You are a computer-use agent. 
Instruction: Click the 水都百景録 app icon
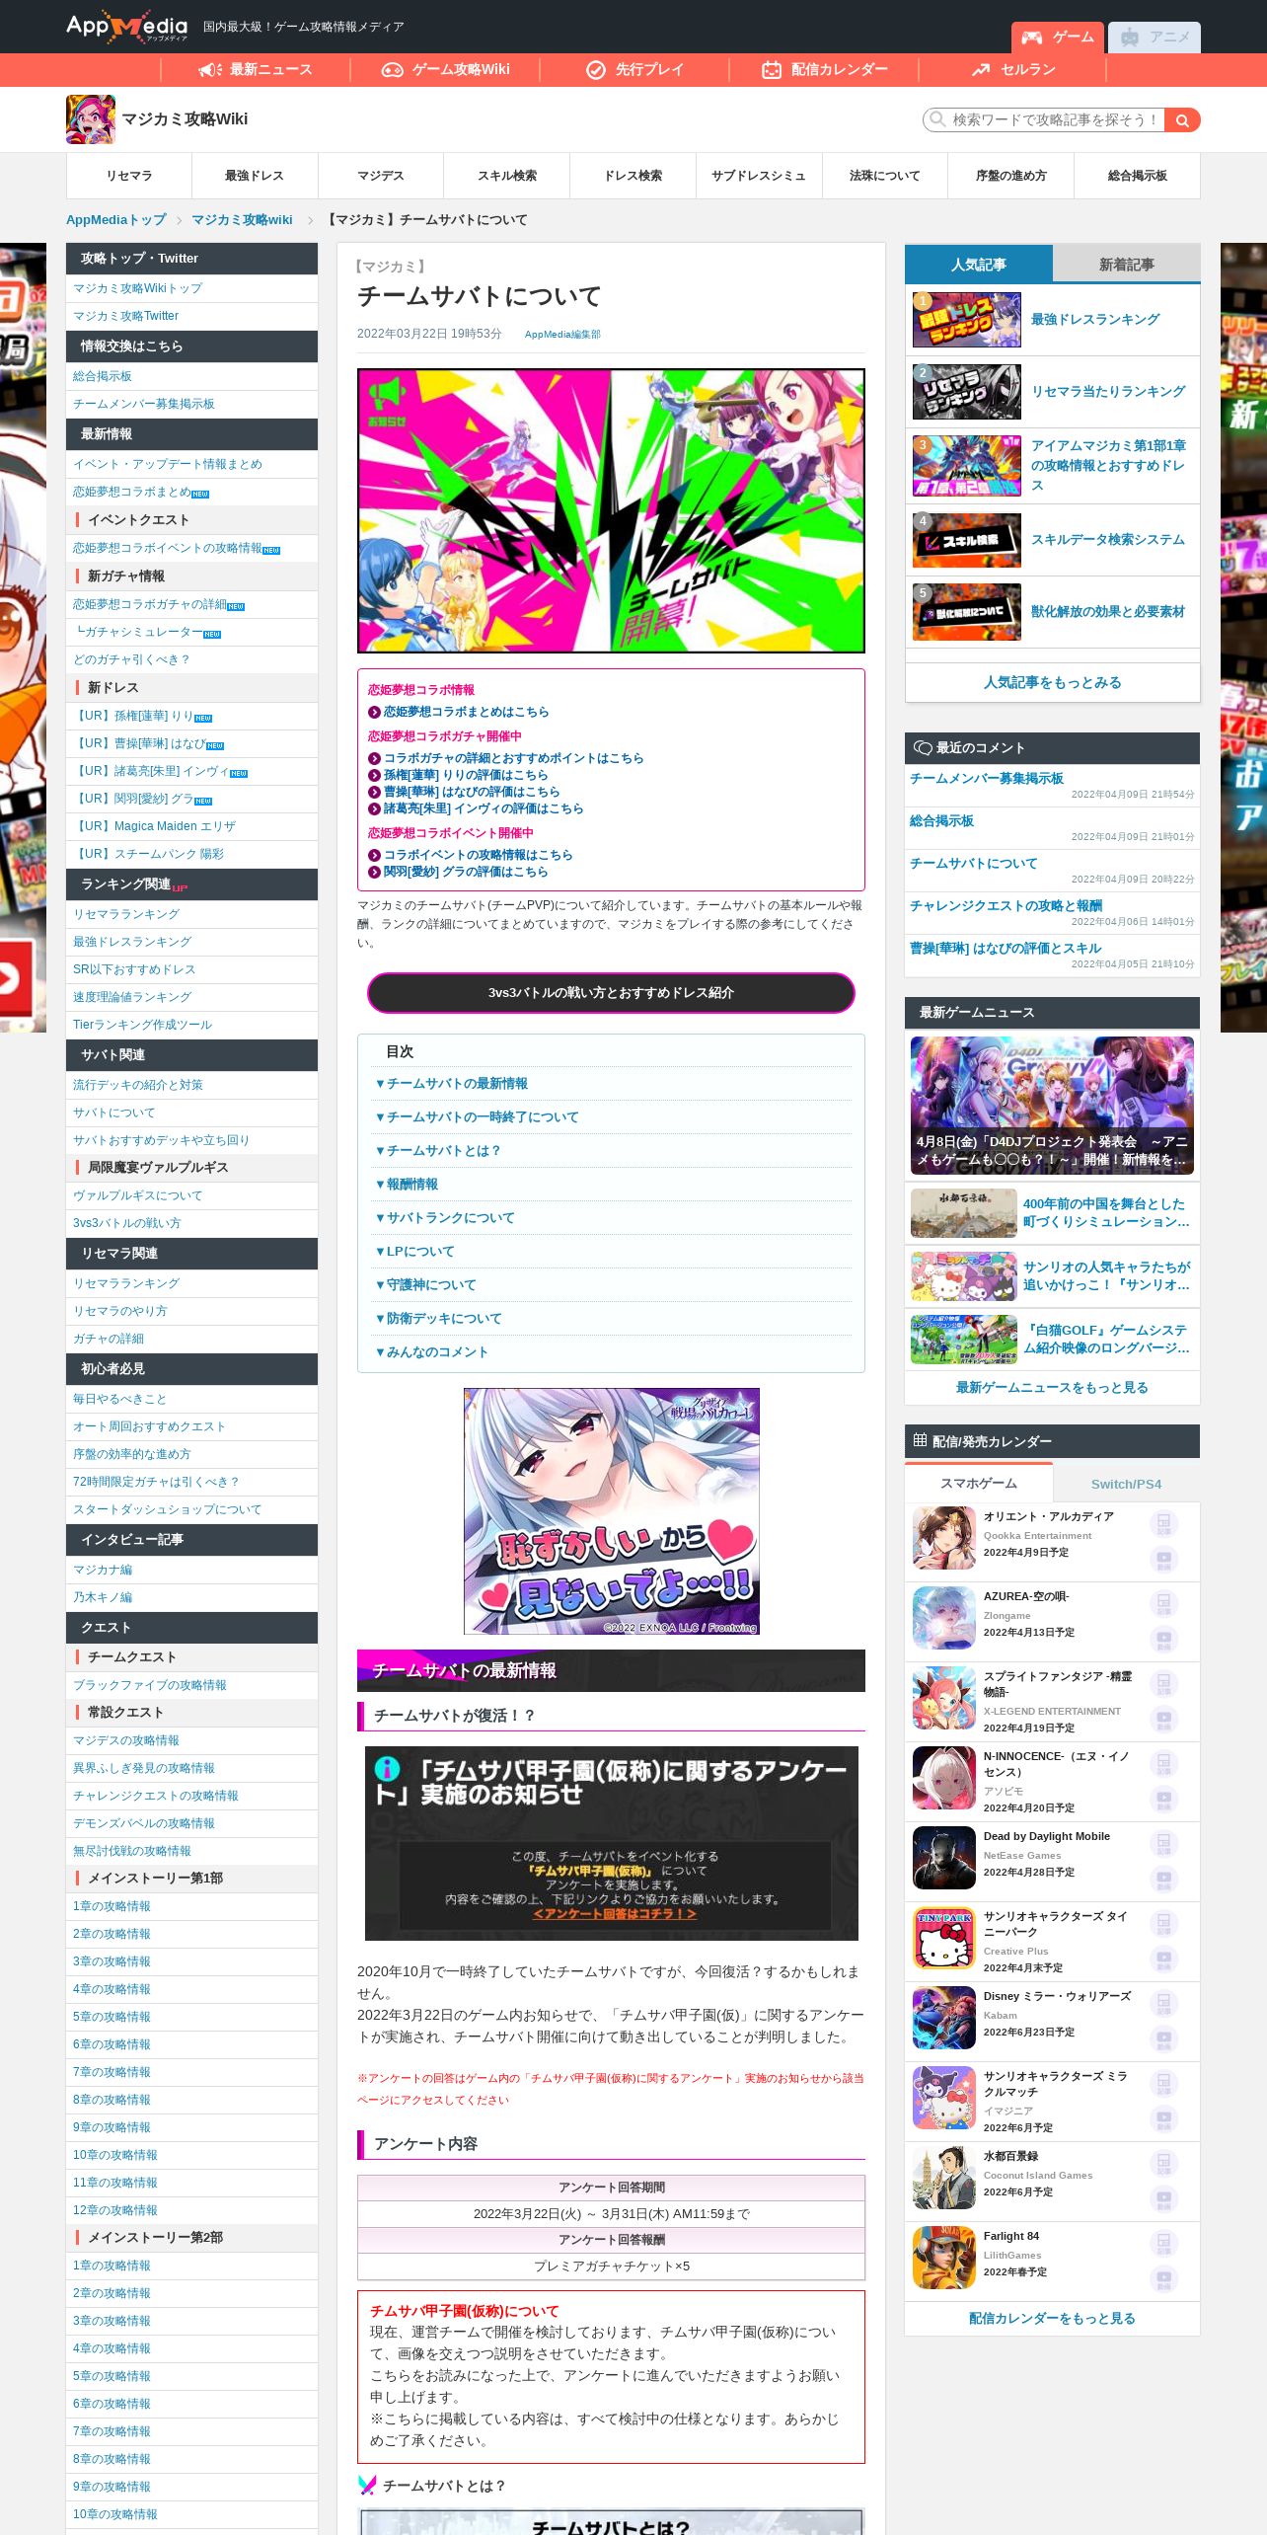click(x=944, y=2178)
